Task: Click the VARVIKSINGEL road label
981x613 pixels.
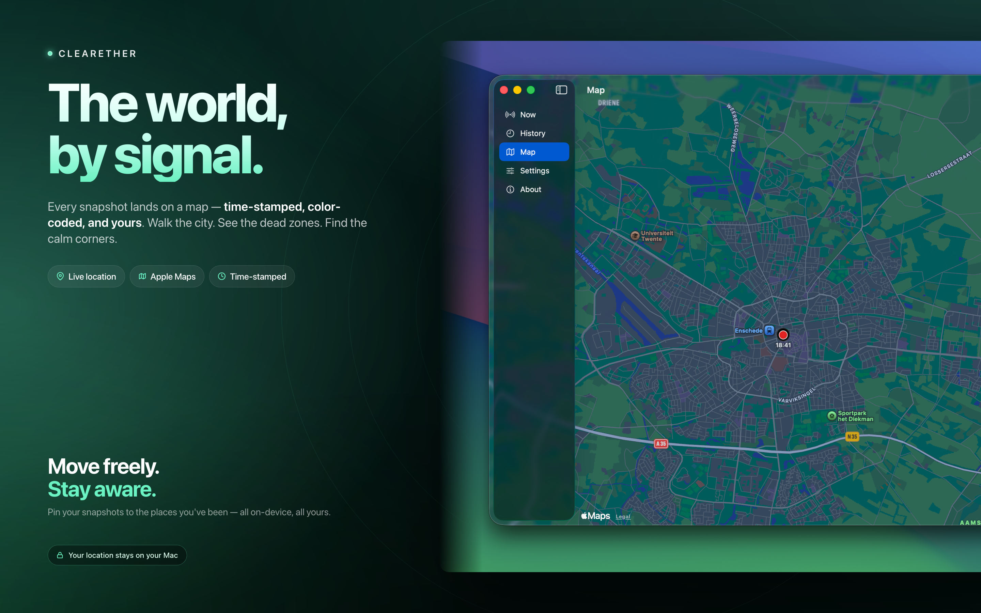Action: point(797,396)
